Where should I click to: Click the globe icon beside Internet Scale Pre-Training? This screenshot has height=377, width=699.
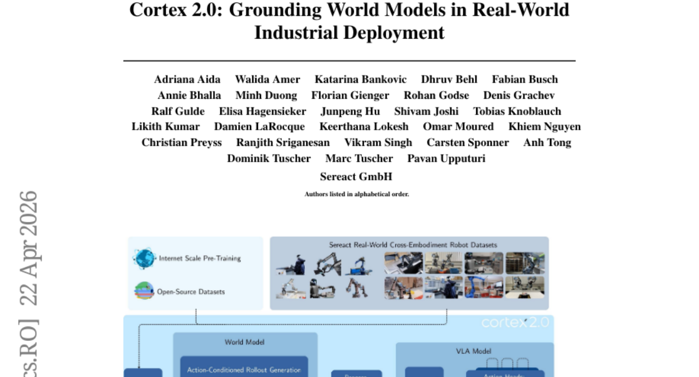click(143, 258)
